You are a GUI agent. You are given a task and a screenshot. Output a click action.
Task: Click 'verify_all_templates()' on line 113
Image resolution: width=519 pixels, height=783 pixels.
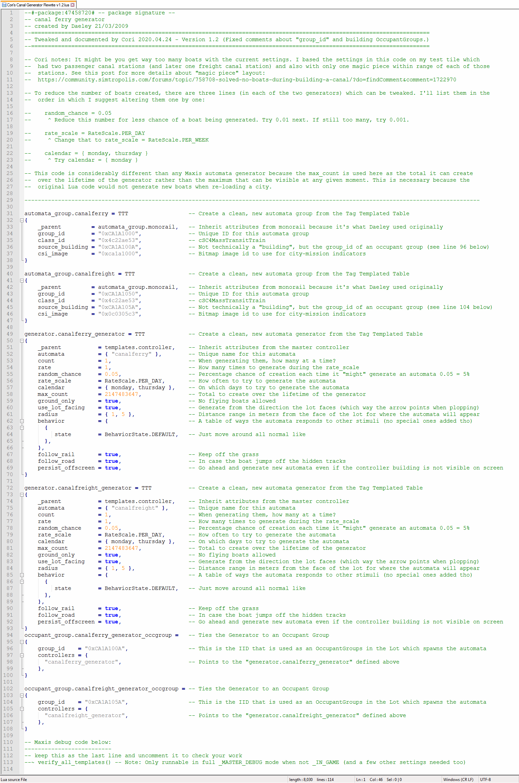[74, 762]
